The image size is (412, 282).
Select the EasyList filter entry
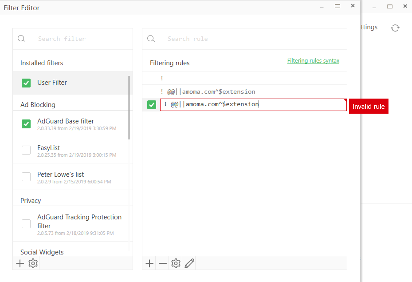click(73, 150)
